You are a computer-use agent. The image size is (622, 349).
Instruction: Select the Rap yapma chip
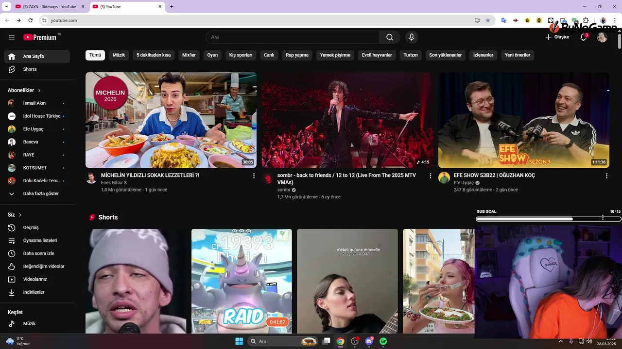[x=297, y=55]
